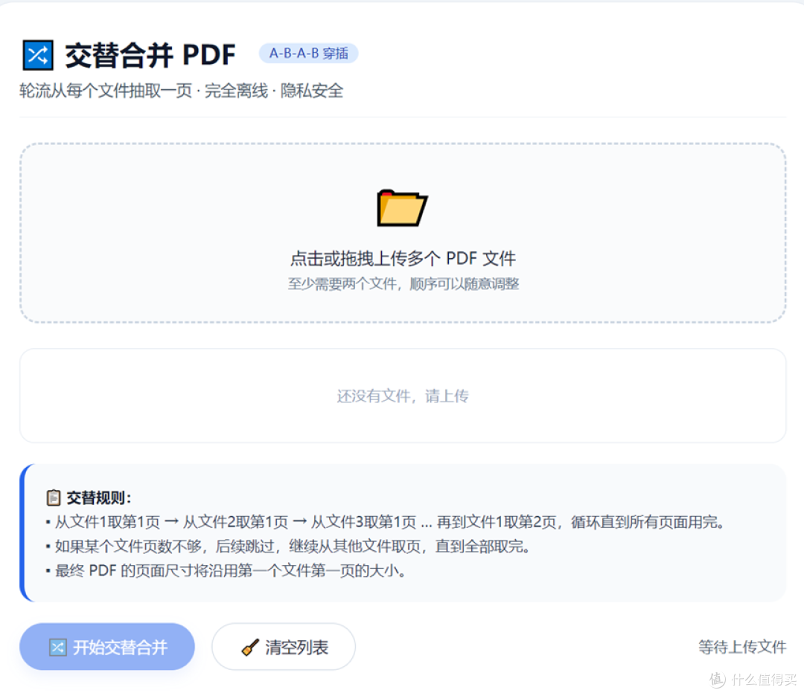Click the A-B-A-B 穿插 badge
Image resolution: width=804 pixels, height=696 pixels.
tap(309, 54)
